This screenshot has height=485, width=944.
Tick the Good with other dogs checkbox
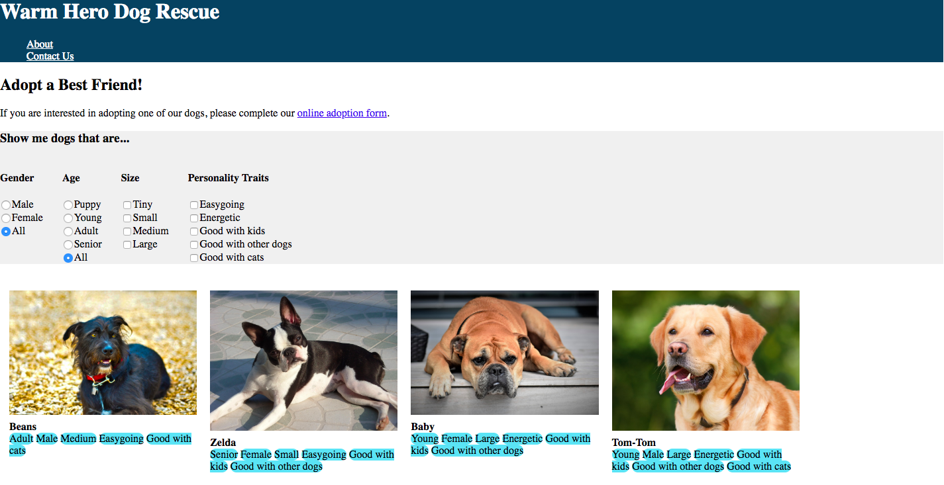click(x=194, y=245)
